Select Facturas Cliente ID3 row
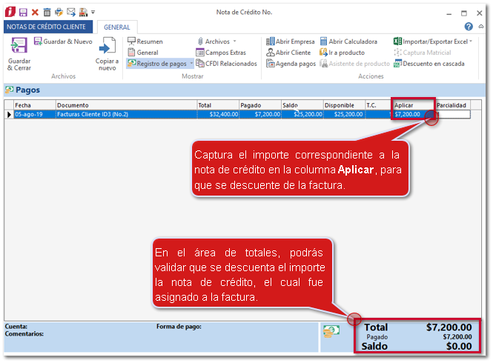The image size is (493, 363). 125,115
